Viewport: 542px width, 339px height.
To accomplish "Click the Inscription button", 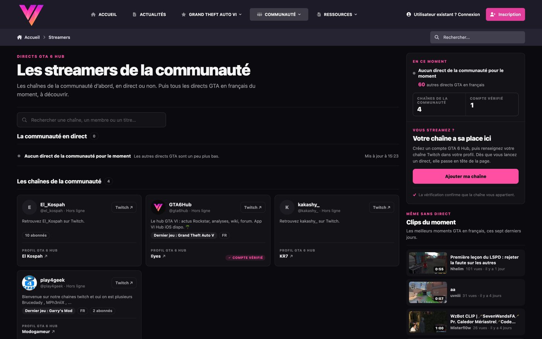I will (x=505, y=14).
